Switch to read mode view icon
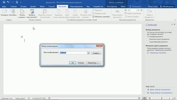Image resolution: width=177 pixels, height=100 pixels. click(x=139, y=98)
